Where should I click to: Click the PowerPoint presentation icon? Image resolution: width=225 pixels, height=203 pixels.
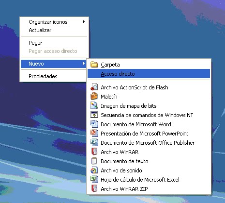[94, 133]
